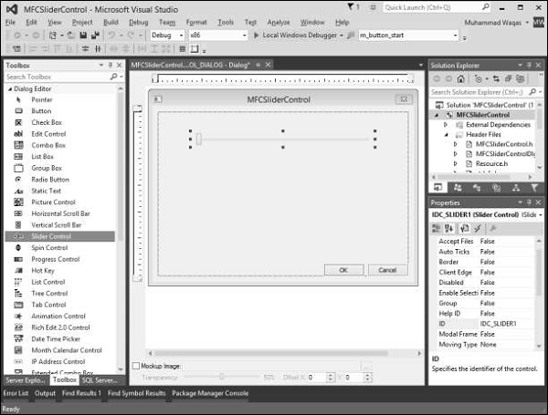
Task: Collapse MFCSliderControl project node
Action: click(x=437, y=115)
